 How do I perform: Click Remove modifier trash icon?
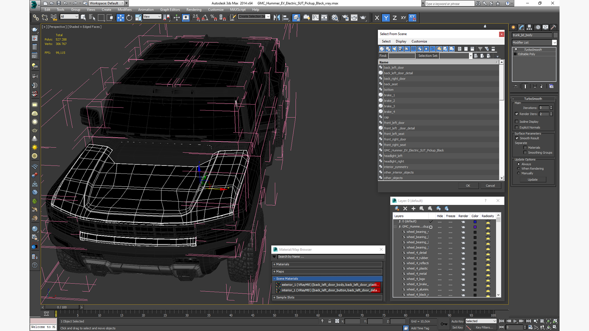coord(541,86)
